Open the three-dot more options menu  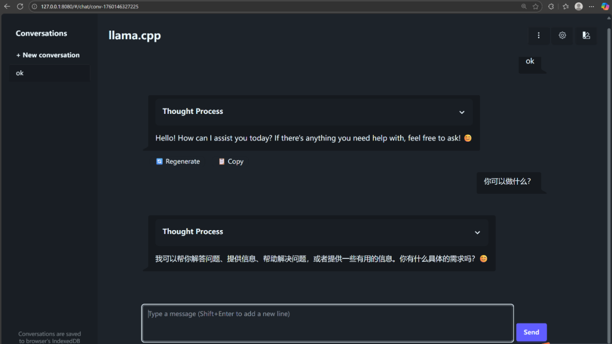[x=539, y=36]
